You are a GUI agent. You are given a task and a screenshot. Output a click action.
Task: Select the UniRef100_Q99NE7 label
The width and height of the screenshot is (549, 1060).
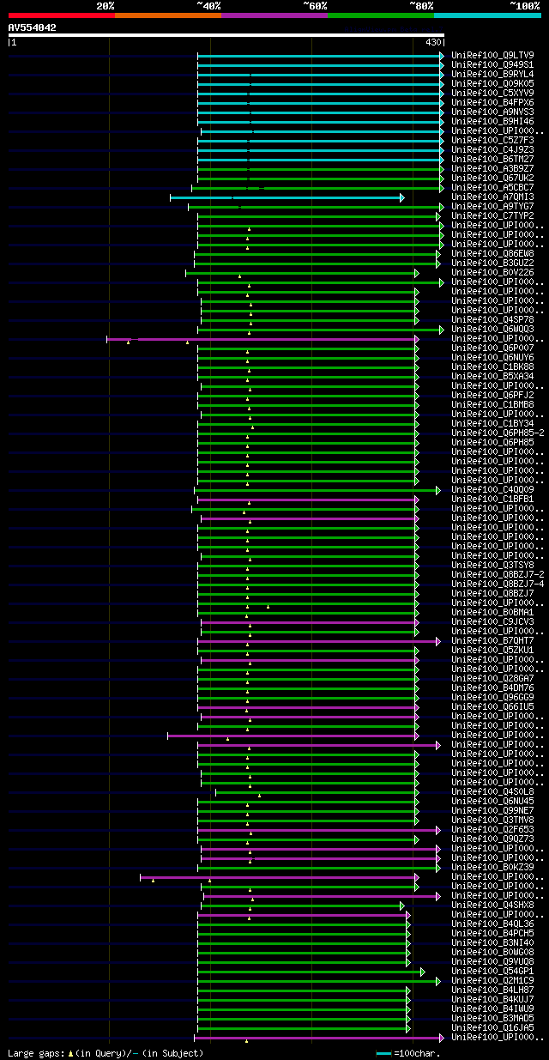tap(492, 810)
